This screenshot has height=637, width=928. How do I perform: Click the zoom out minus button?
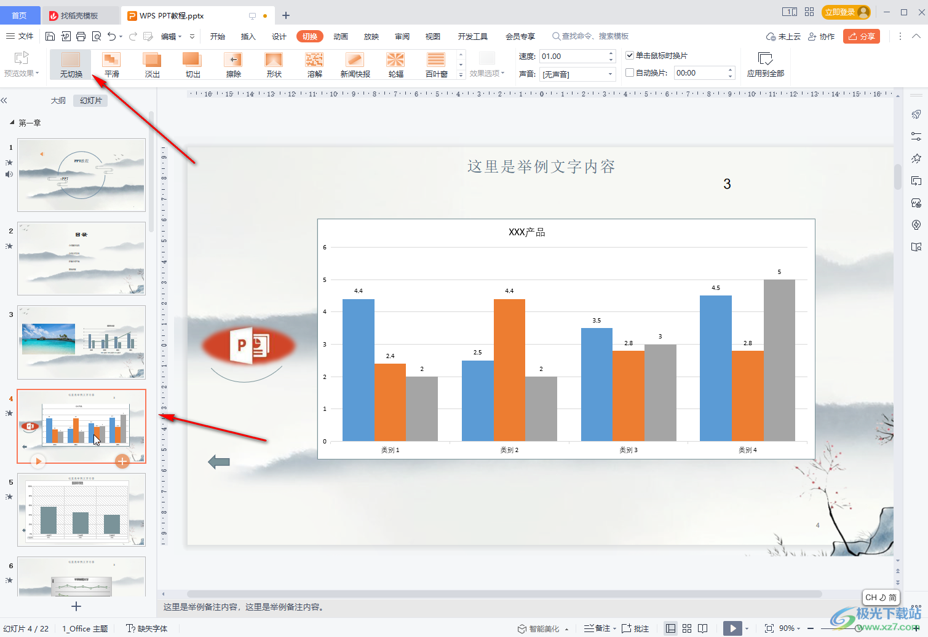[x=811, y=628]
